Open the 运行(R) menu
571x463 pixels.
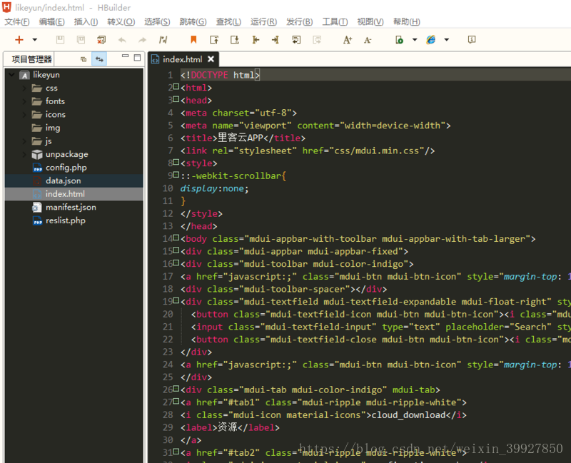point(263,21)
